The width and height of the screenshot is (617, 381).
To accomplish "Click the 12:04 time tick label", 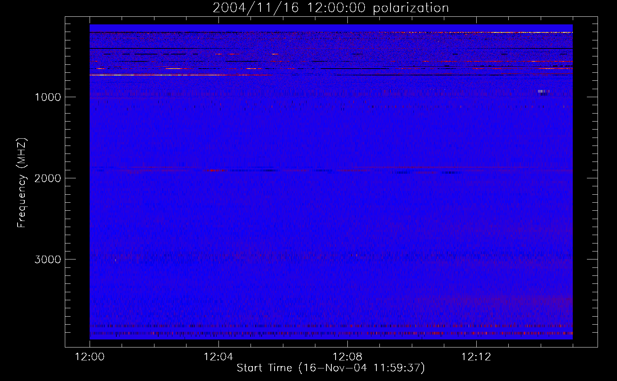I will tap(219, 357).
